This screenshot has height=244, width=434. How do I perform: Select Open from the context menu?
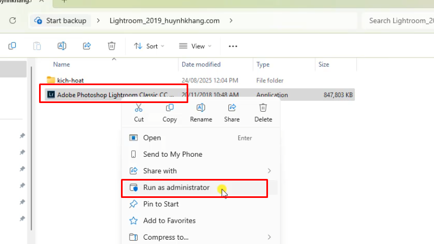pyautogui.click(x=201, y=138)
